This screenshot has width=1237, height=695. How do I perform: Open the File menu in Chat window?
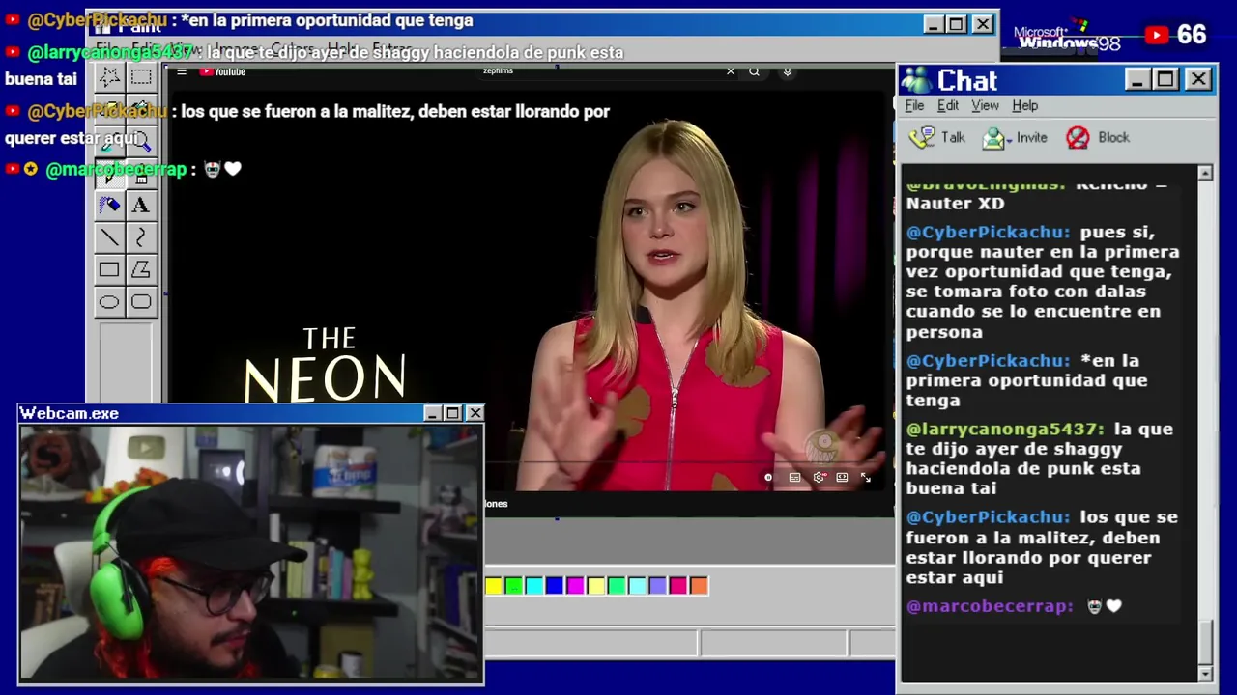pos(914,105)
